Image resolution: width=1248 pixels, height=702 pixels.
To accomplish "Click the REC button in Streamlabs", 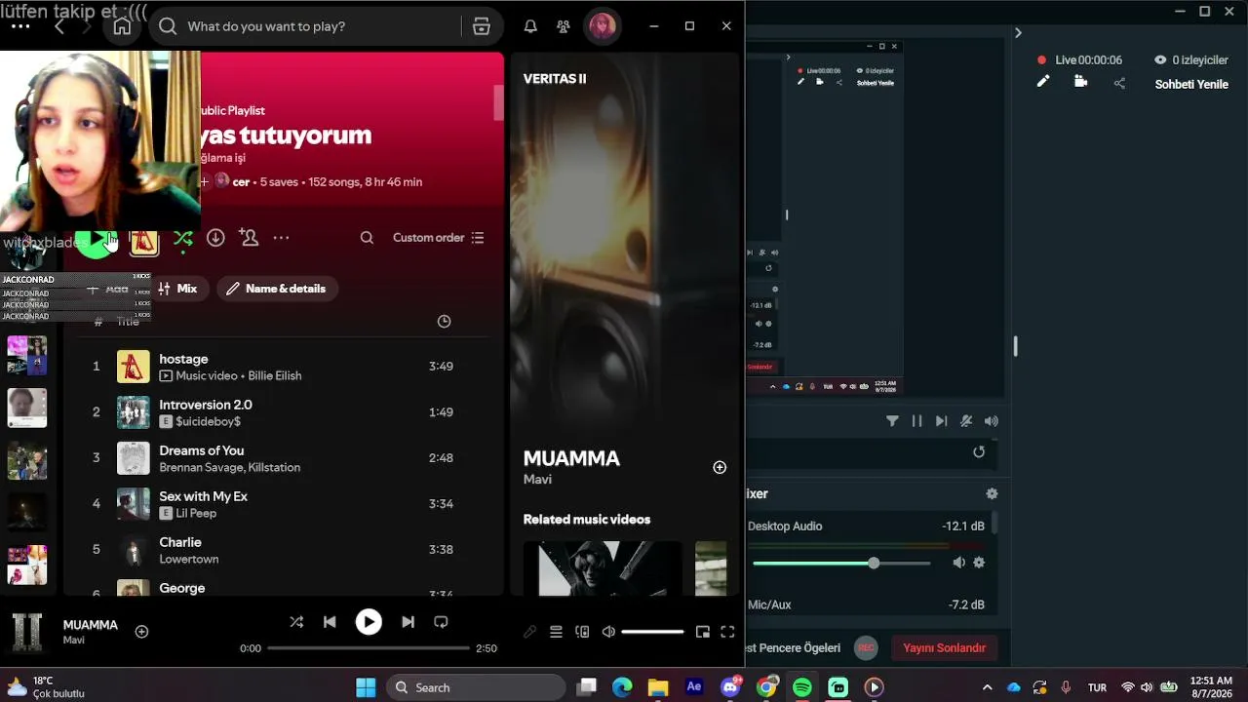I will point(866,647).
